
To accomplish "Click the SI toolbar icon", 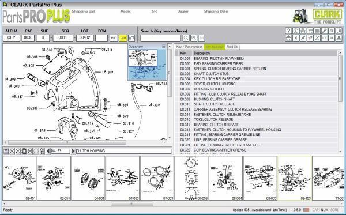I will (332, 31).
